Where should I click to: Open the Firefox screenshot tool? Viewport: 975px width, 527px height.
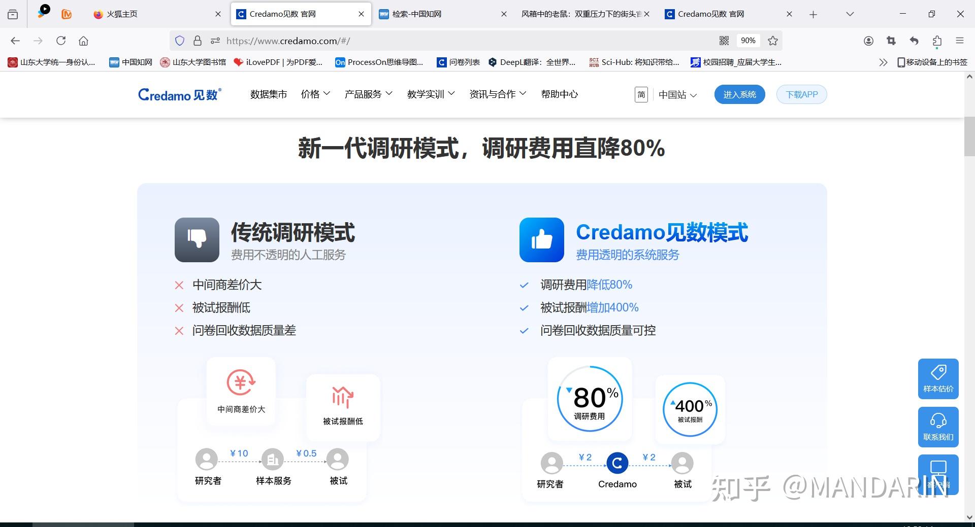coord(891,41)
